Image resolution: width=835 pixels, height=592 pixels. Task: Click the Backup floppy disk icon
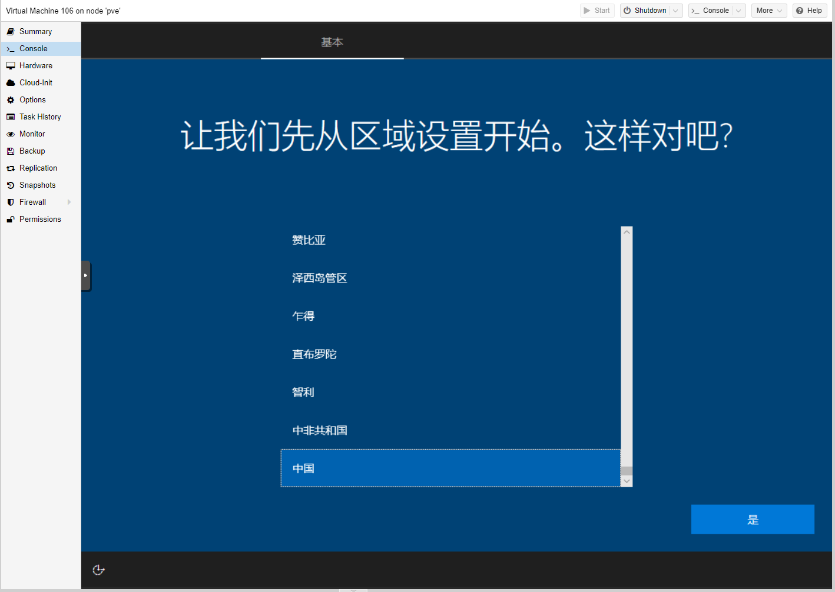click(x=11, y=151)
